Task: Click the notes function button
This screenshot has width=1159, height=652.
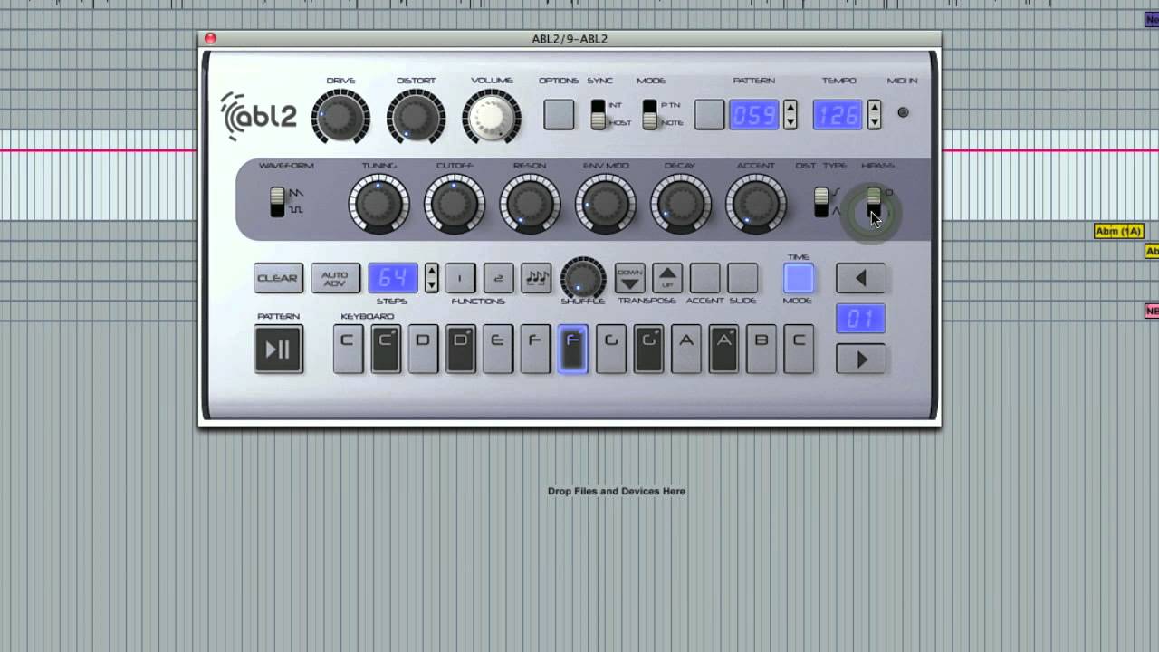Action: coord(536,278)
